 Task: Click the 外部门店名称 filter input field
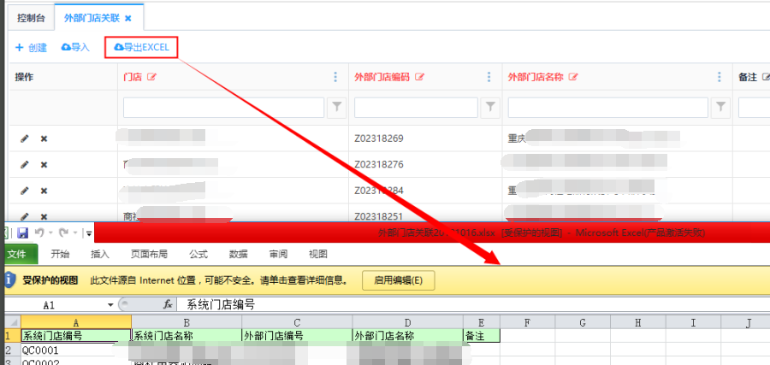pyautogui.click(x=607, y=107)
